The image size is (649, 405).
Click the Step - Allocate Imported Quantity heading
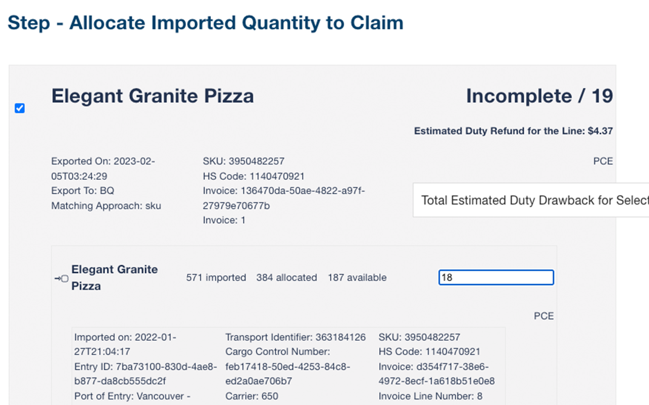(x=205, y=23)
